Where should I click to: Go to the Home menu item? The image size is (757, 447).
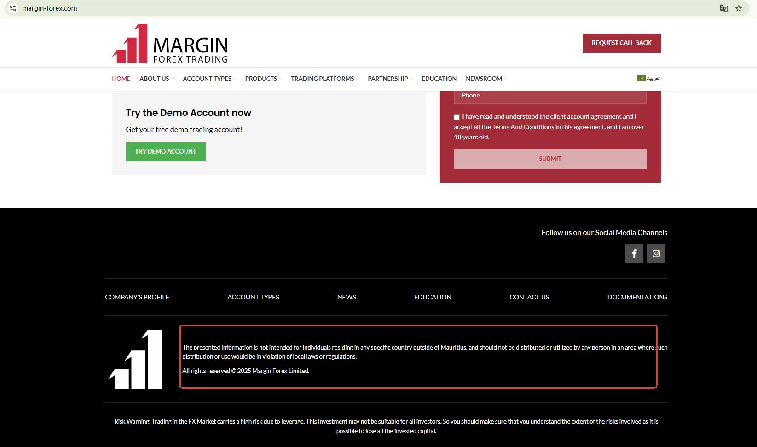click(121, 79)
